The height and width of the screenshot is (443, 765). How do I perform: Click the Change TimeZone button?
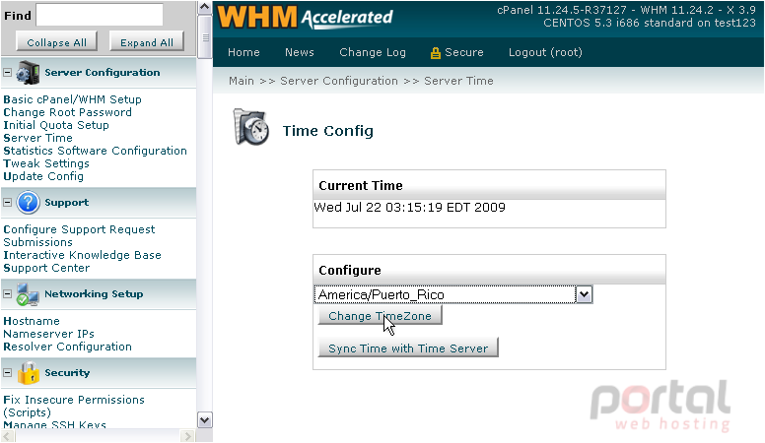point(381,315)
